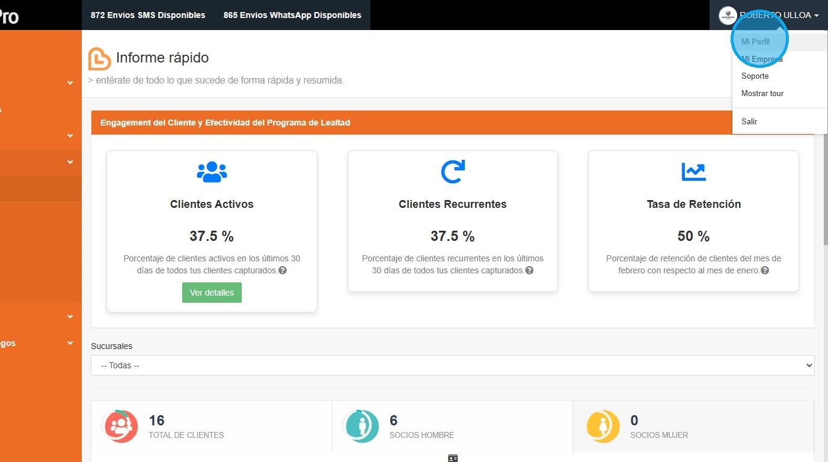The image size is (828, 462).
Task: Click the 'TOTAL DE CLIENTES' label
Action: (x=186, y=435)
